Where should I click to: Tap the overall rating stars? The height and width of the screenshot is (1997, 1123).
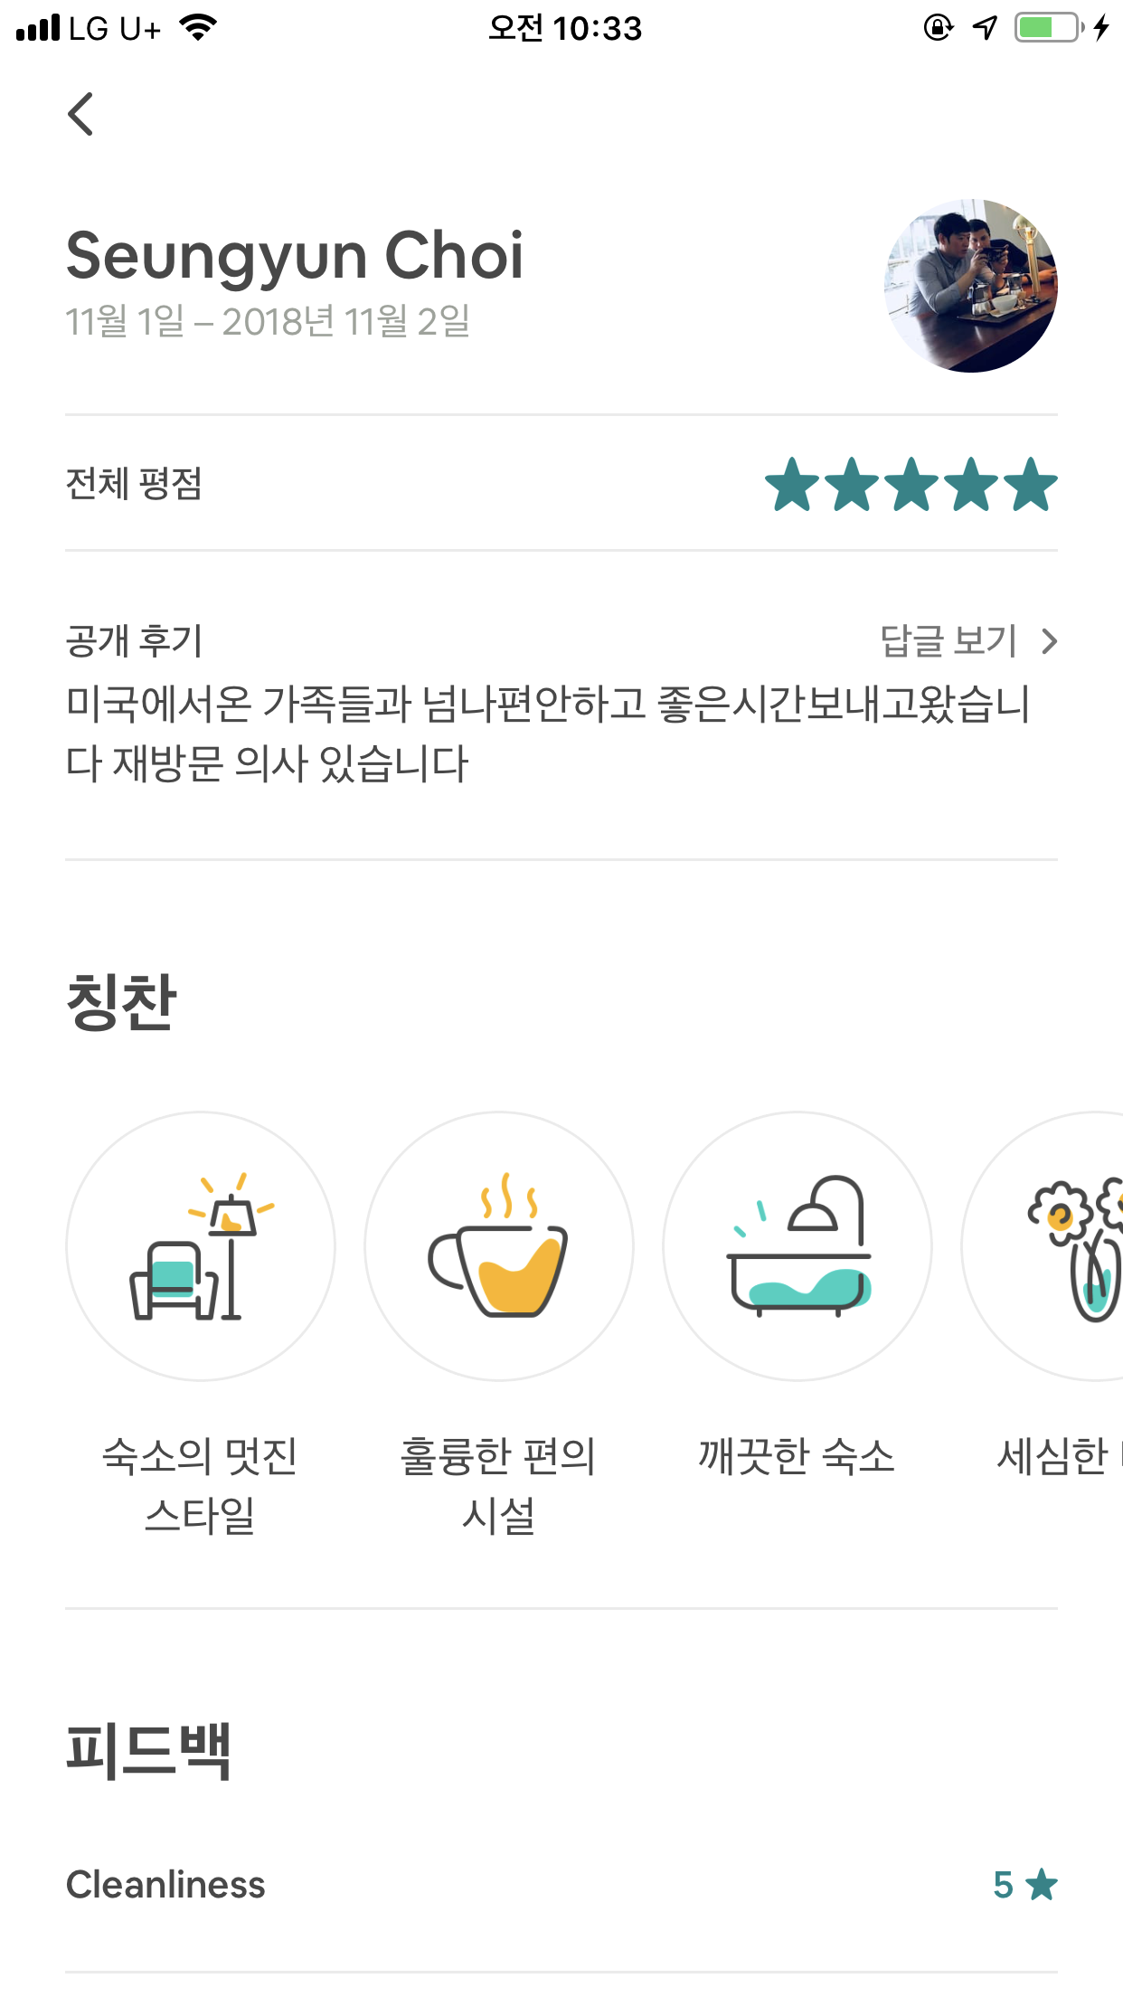pos(911,485)
